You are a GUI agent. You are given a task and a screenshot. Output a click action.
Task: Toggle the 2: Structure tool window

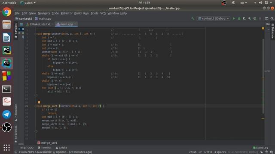[16, 113]
